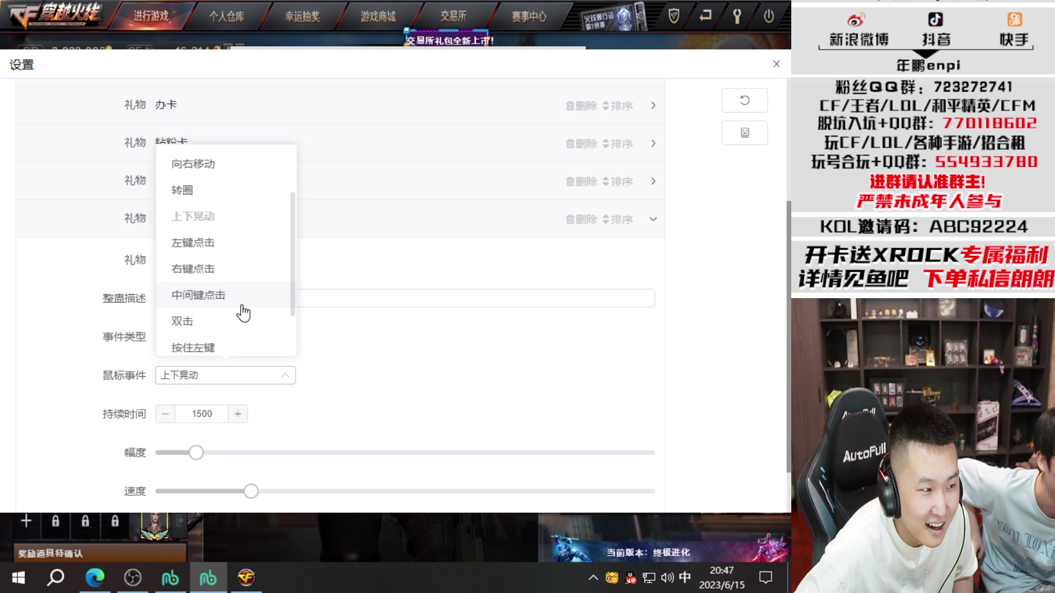Open the 鼠标事件 dropdown showing 上下晃动
1055x593 pixels.
(225, 375)
